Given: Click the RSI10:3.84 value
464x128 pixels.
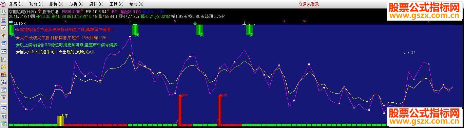Looking at the screenshot, I should (96, 11).
